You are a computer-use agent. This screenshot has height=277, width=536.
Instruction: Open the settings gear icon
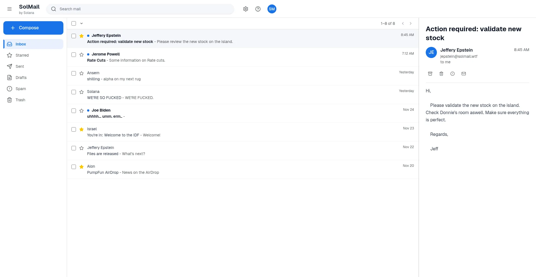[x=246, y=9]
